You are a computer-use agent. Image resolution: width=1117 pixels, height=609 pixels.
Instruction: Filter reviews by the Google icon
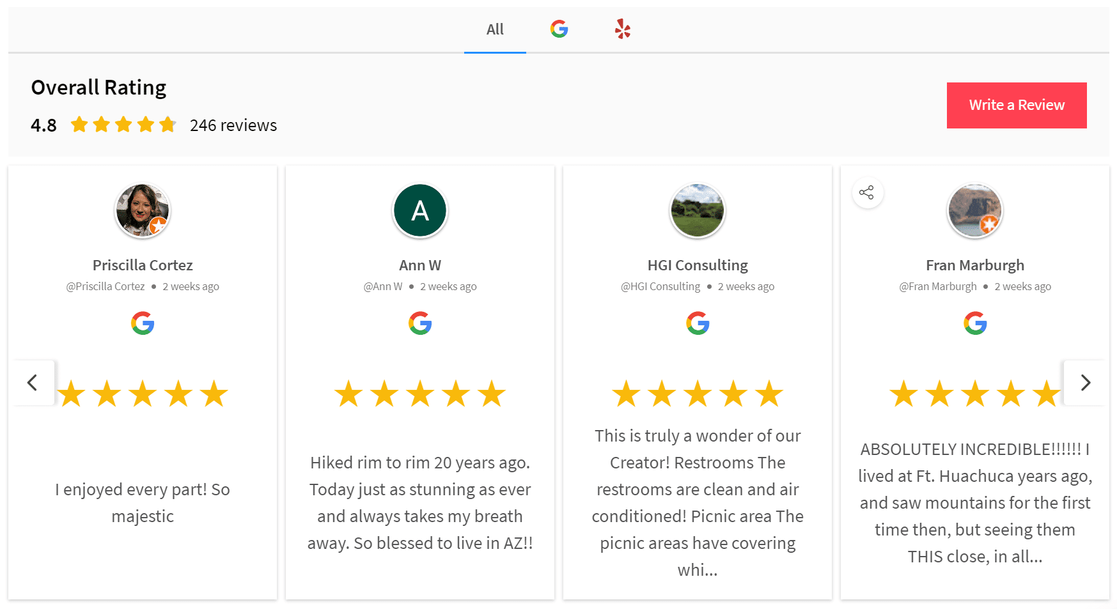(x=558, y=29)
